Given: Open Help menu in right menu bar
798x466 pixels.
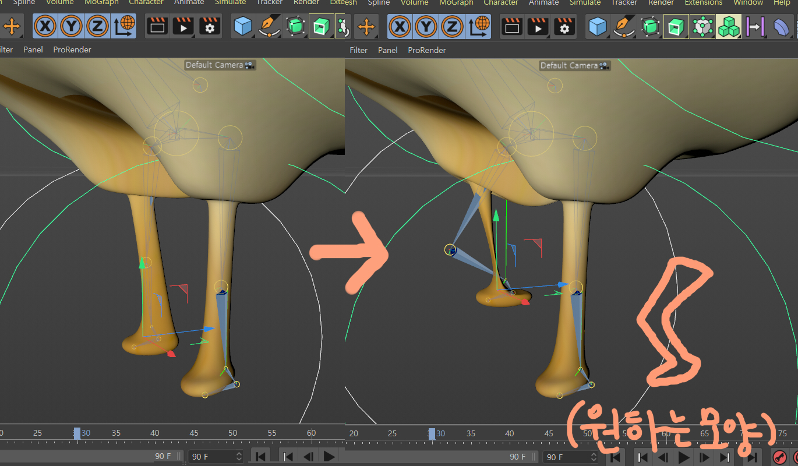Looking at the screenshot, I should pos(782,3).
